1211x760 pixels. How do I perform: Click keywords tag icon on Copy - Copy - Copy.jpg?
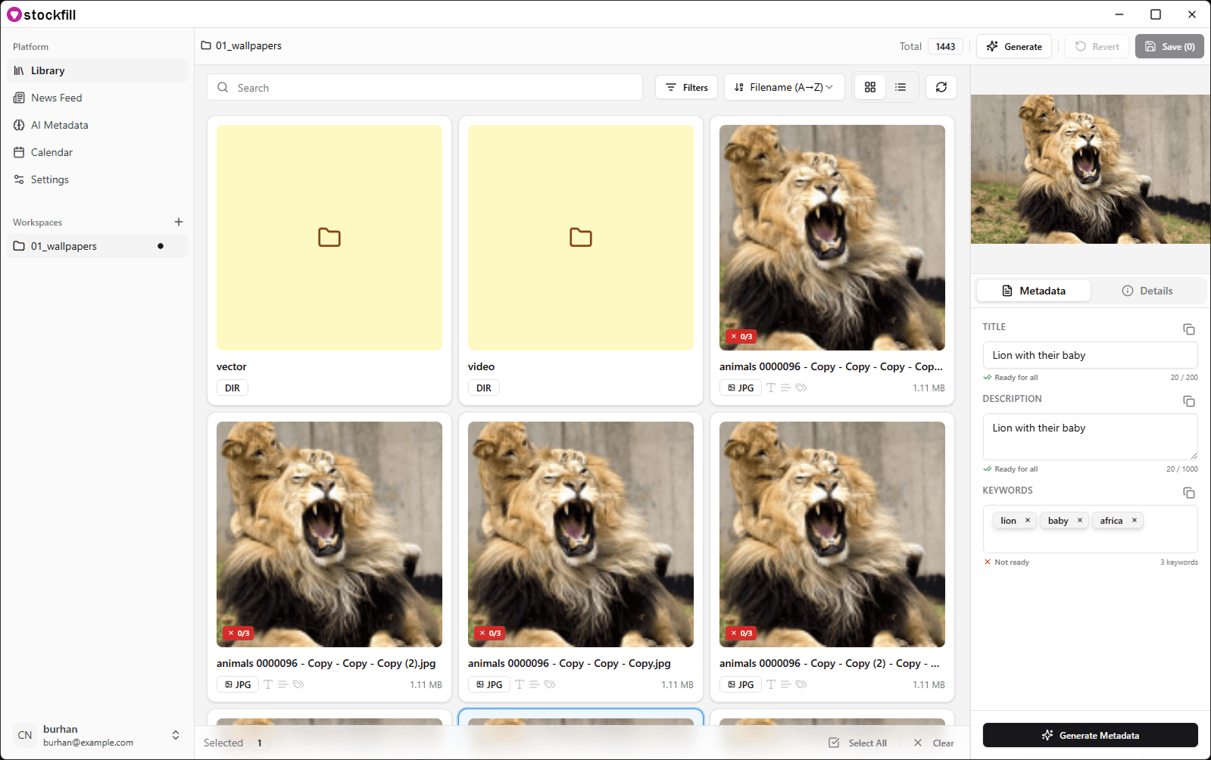pos(550,684)
